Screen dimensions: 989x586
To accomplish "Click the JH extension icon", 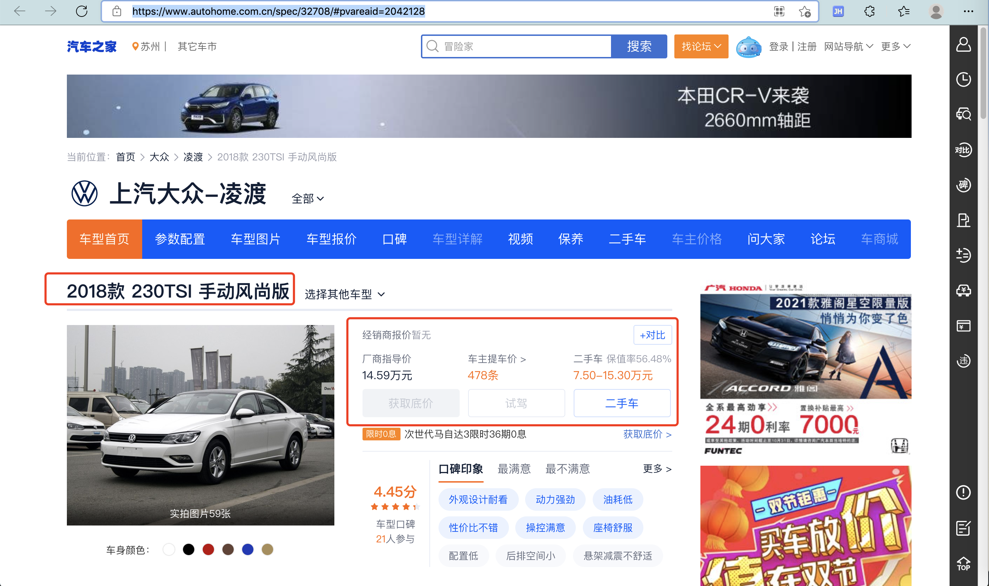I will 838,12.
